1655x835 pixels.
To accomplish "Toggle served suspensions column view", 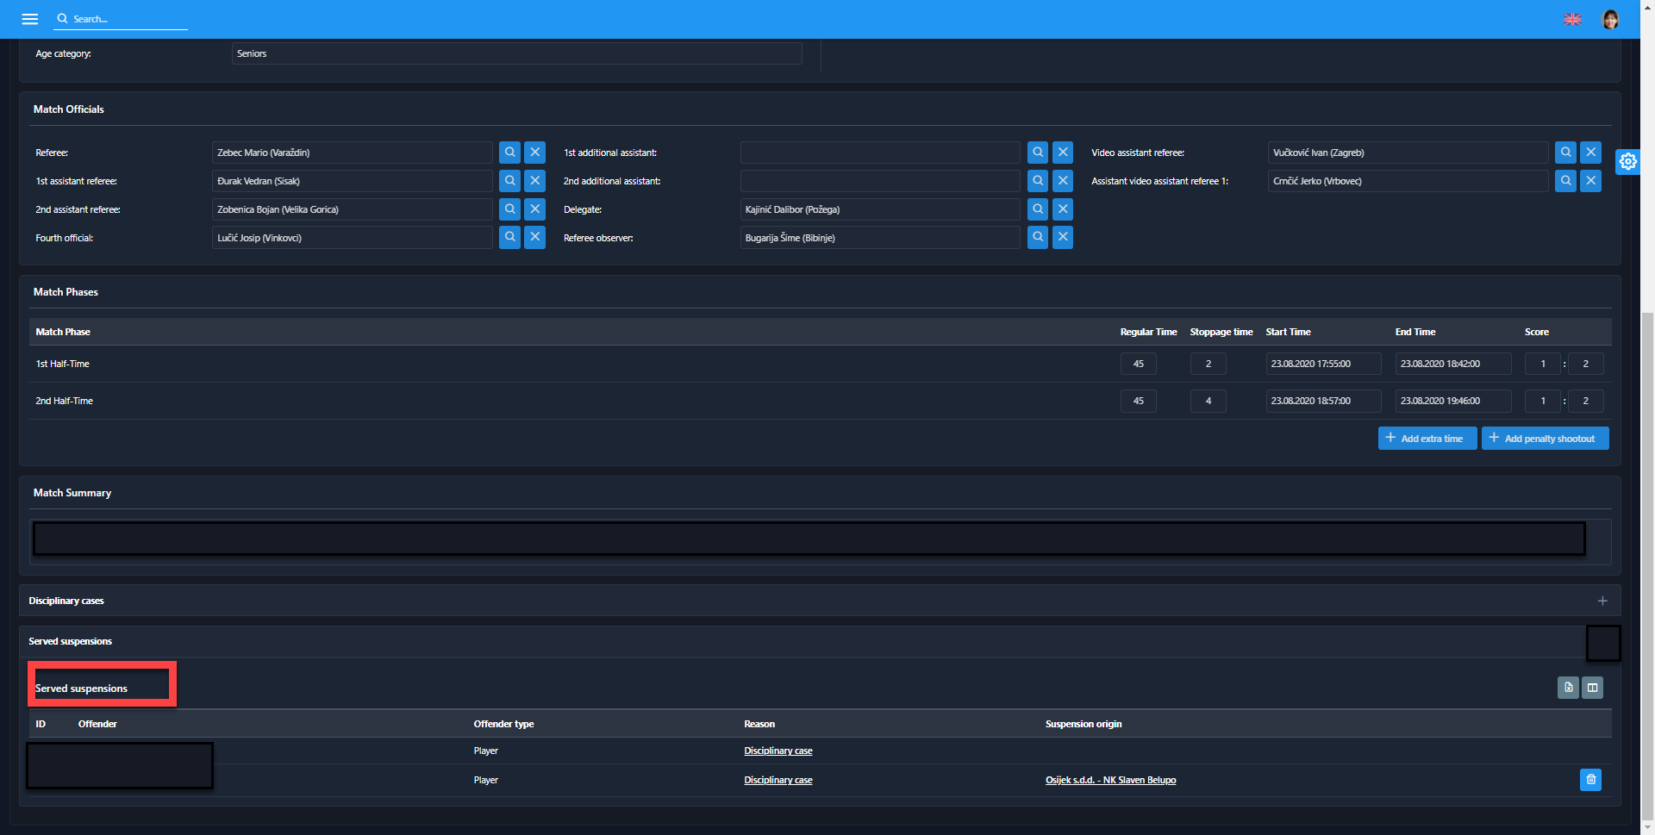I will 1592,688.
